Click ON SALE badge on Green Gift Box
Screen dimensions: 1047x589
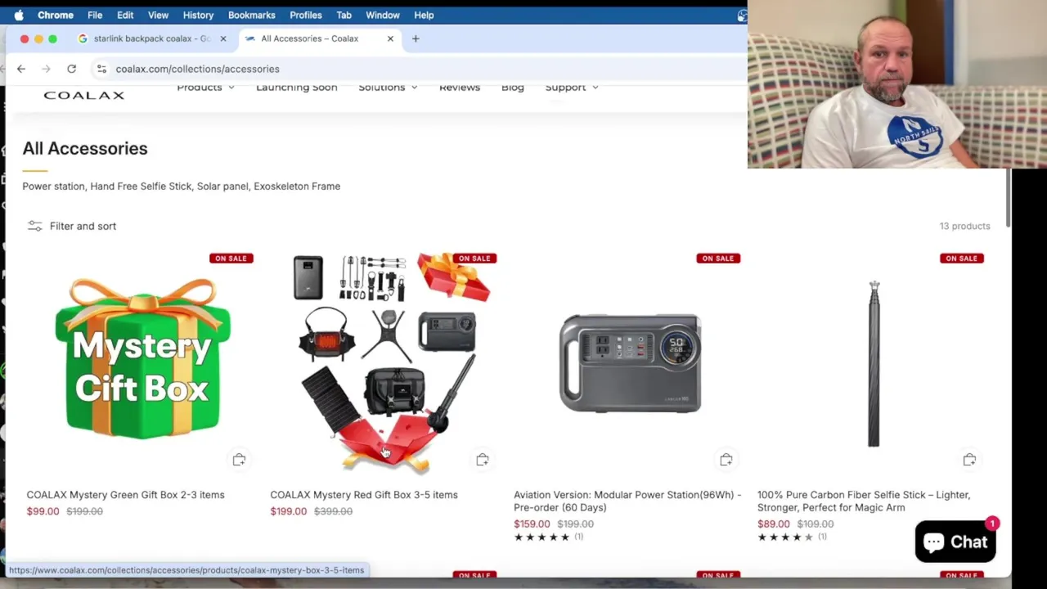tap(231, 259)
